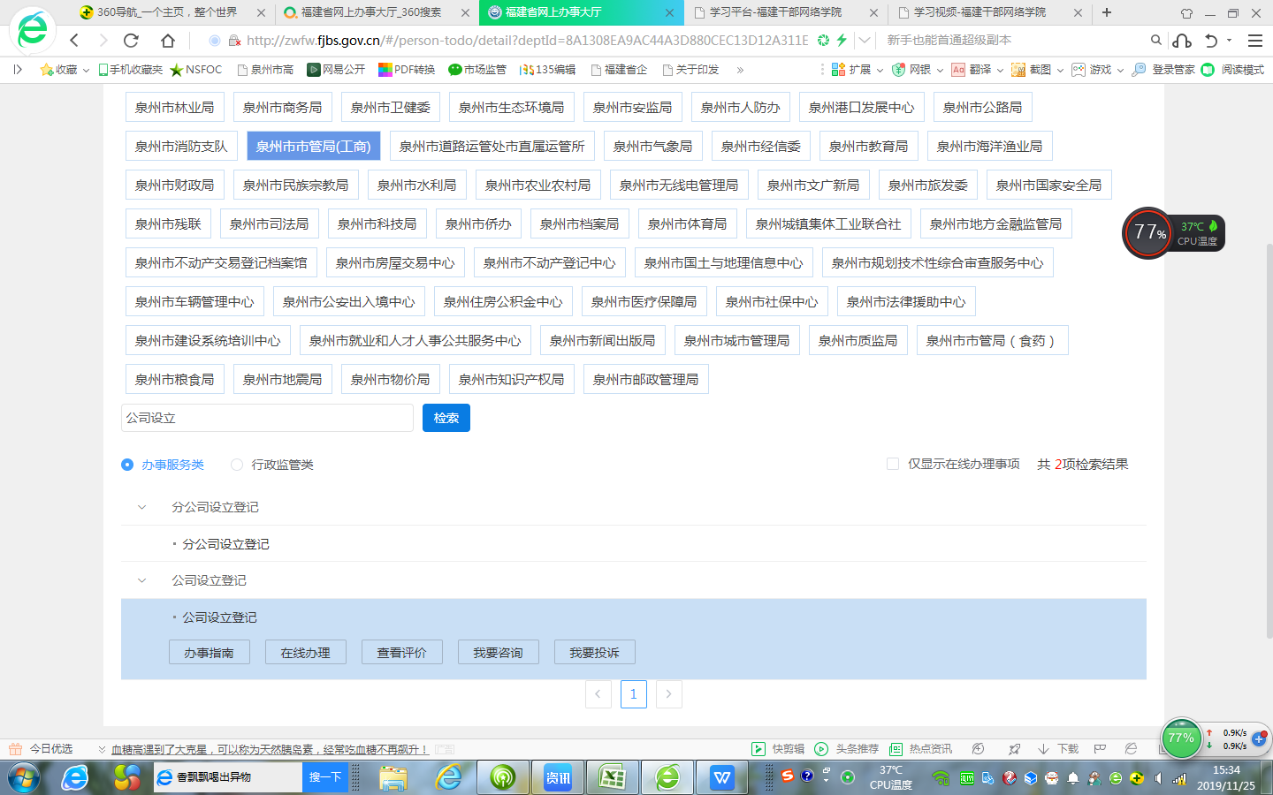Click the blue 检索 search button
Screen dimensions: 1273x795
click(446, 418)
